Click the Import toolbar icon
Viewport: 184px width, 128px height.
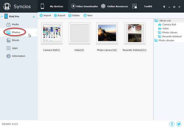[41, 16]
